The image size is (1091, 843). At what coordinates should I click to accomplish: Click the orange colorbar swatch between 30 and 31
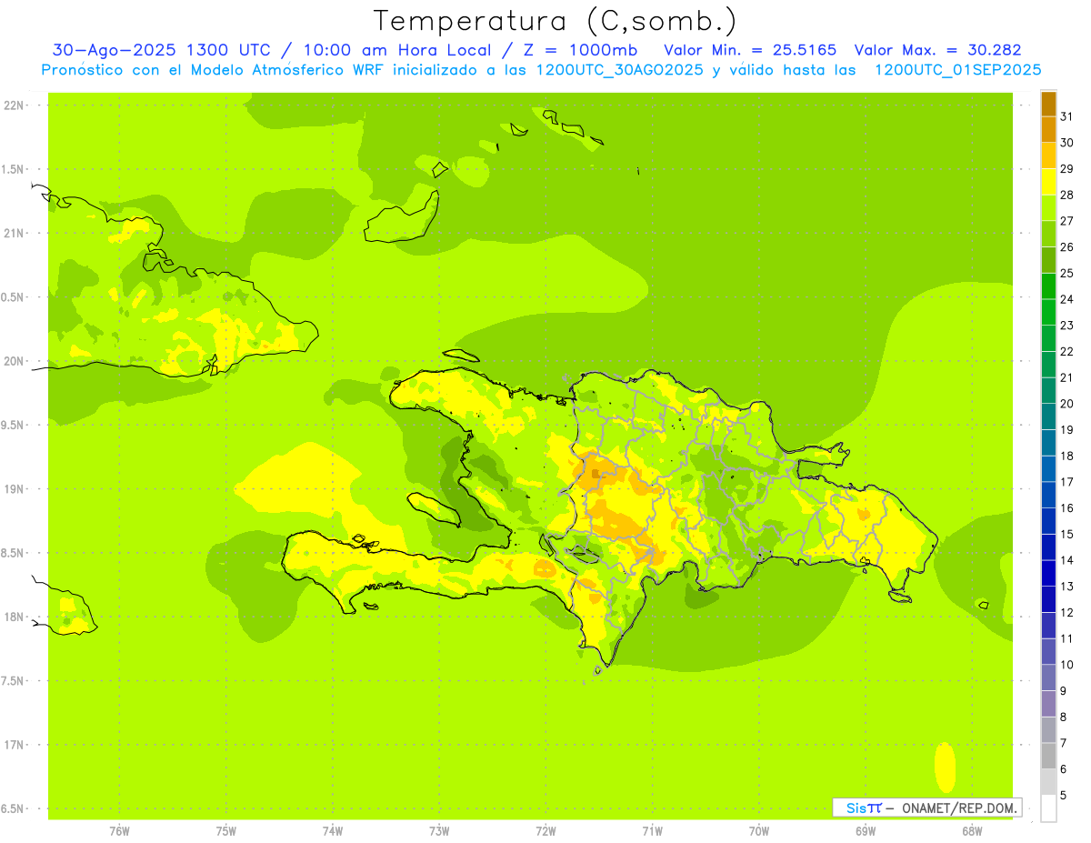click(x=1048, y=129)
